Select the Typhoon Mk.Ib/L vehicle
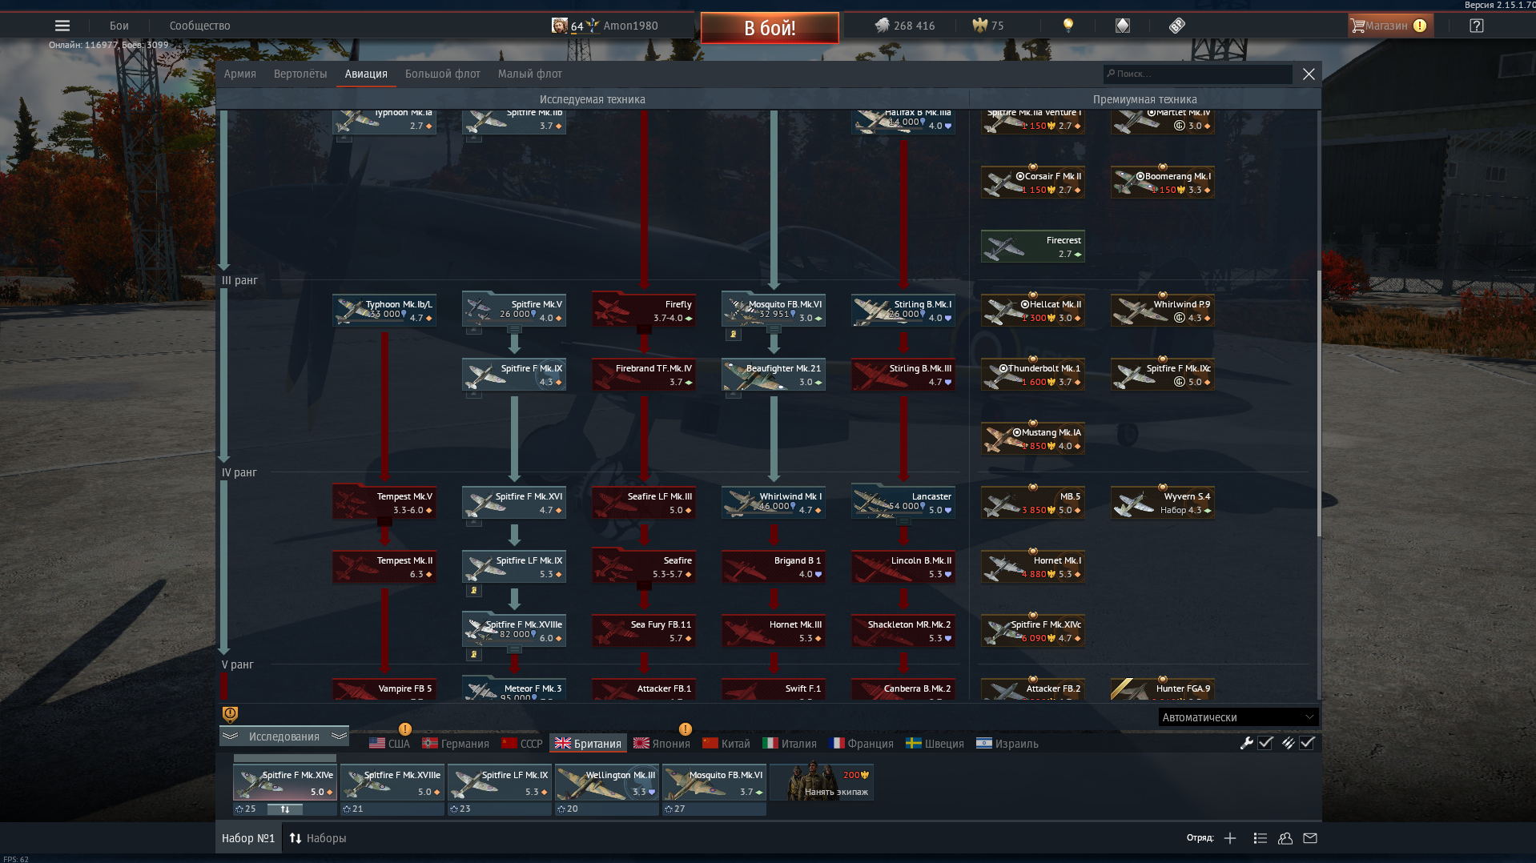 point(384,311)
